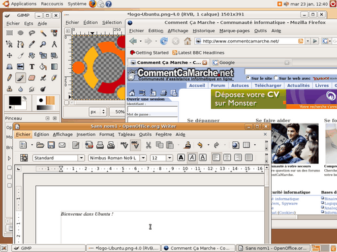Select the Paintbrush tool in GIMP
This screenshot has width=337, height=252.
[20, 78]
